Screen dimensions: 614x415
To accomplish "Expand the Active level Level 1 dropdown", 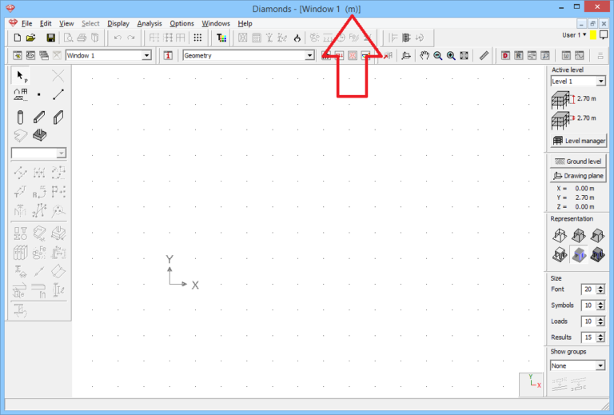I will 600,82.
